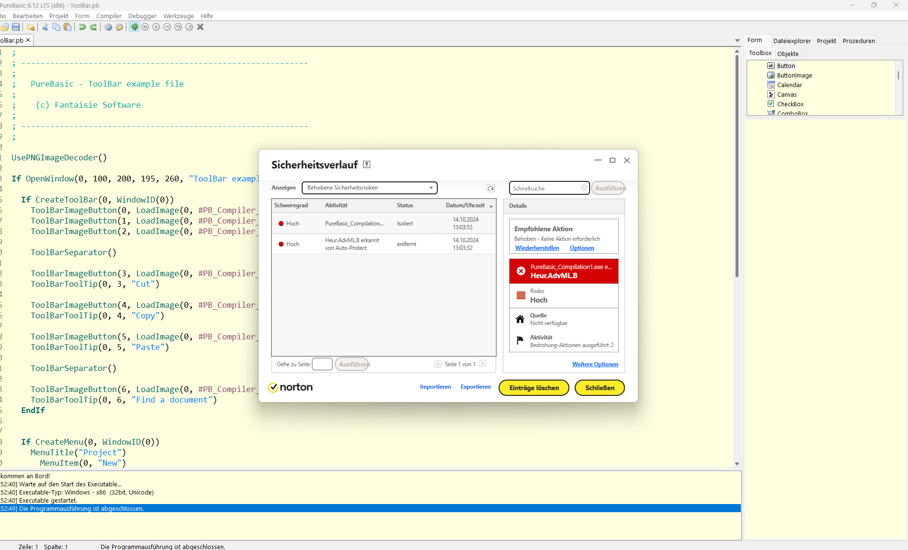Open the Anzeigen dropdown in Norton
This screenshot has height=550, width=908.
click(370, 188)
